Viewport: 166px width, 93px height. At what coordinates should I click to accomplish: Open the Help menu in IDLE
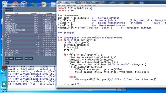[x=94, y=5]
